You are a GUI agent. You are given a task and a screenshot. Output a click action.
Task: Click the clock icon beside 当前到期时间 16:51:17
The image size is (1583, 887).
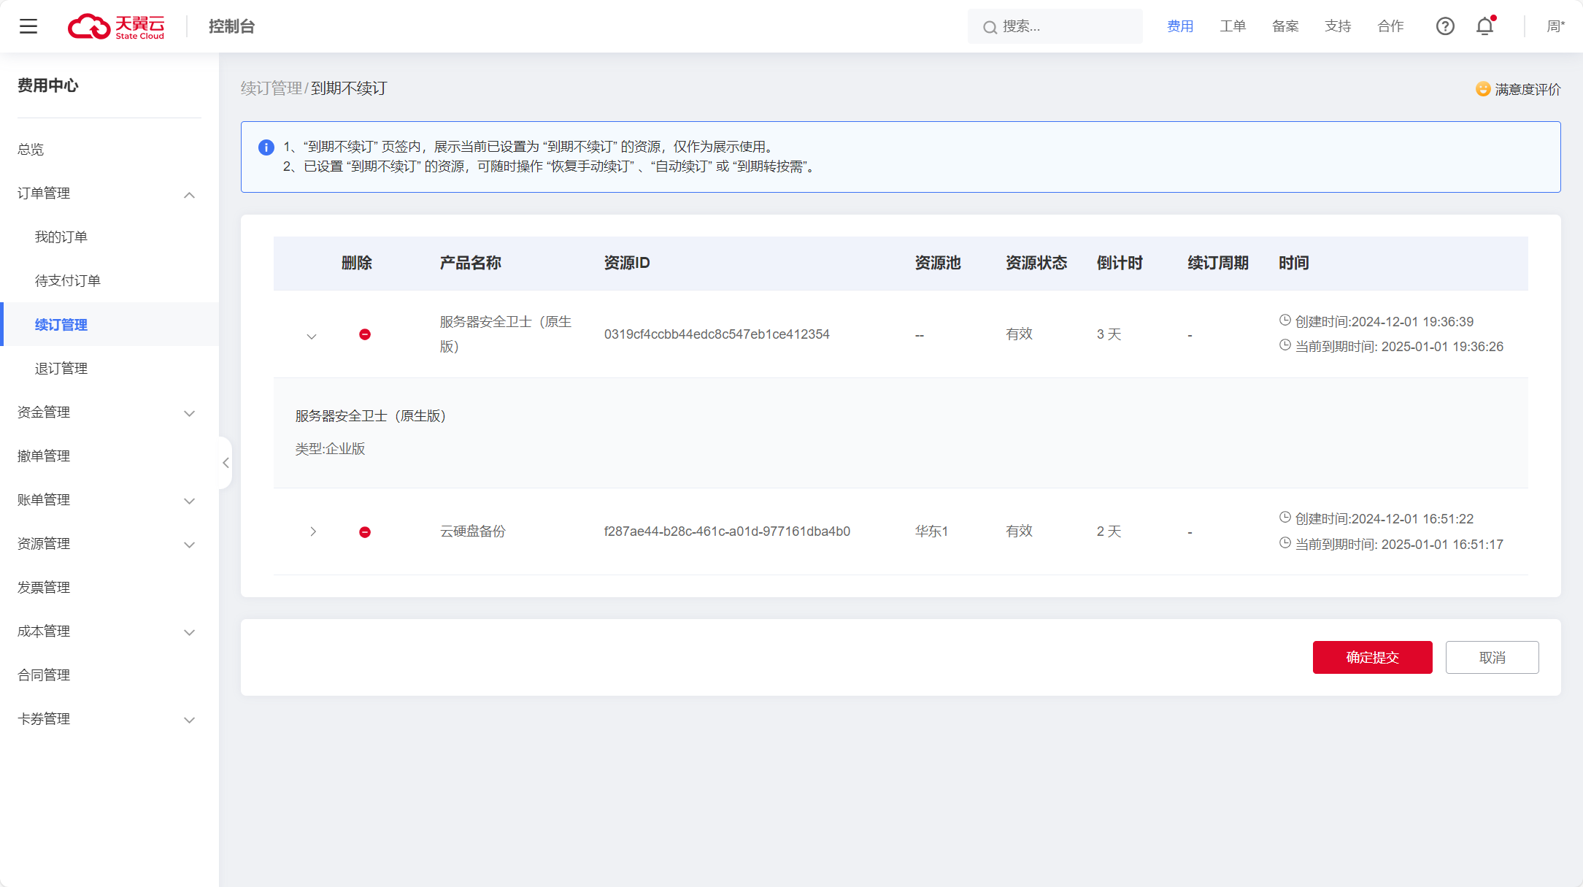click(1285, 542)
